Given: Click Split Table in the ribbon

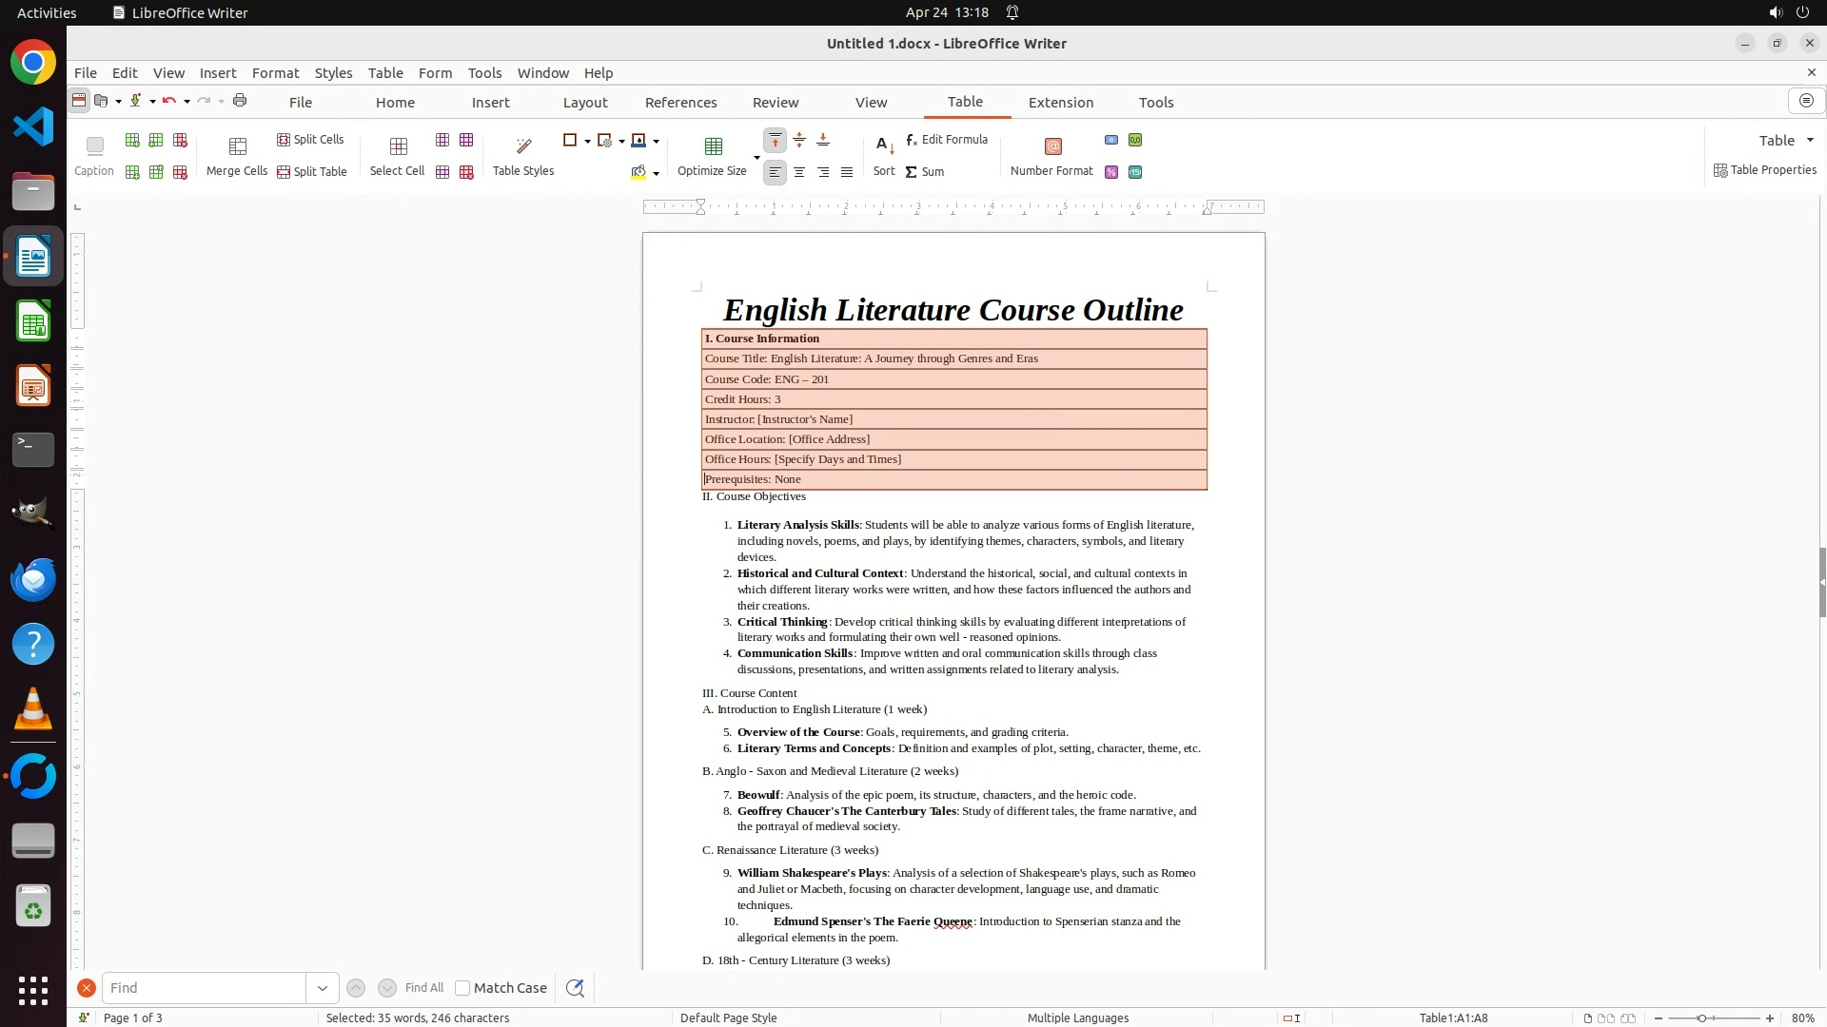Looking at the screenshot, I should pyautogui.click(x=311, y=172).
